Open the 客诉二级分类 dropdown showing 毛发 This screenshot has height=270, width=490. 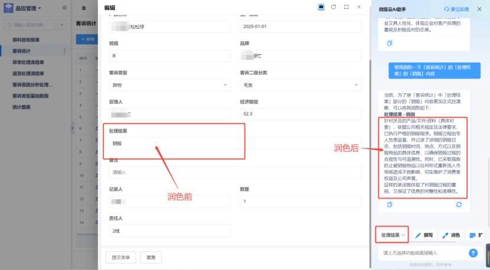point(300,85)
